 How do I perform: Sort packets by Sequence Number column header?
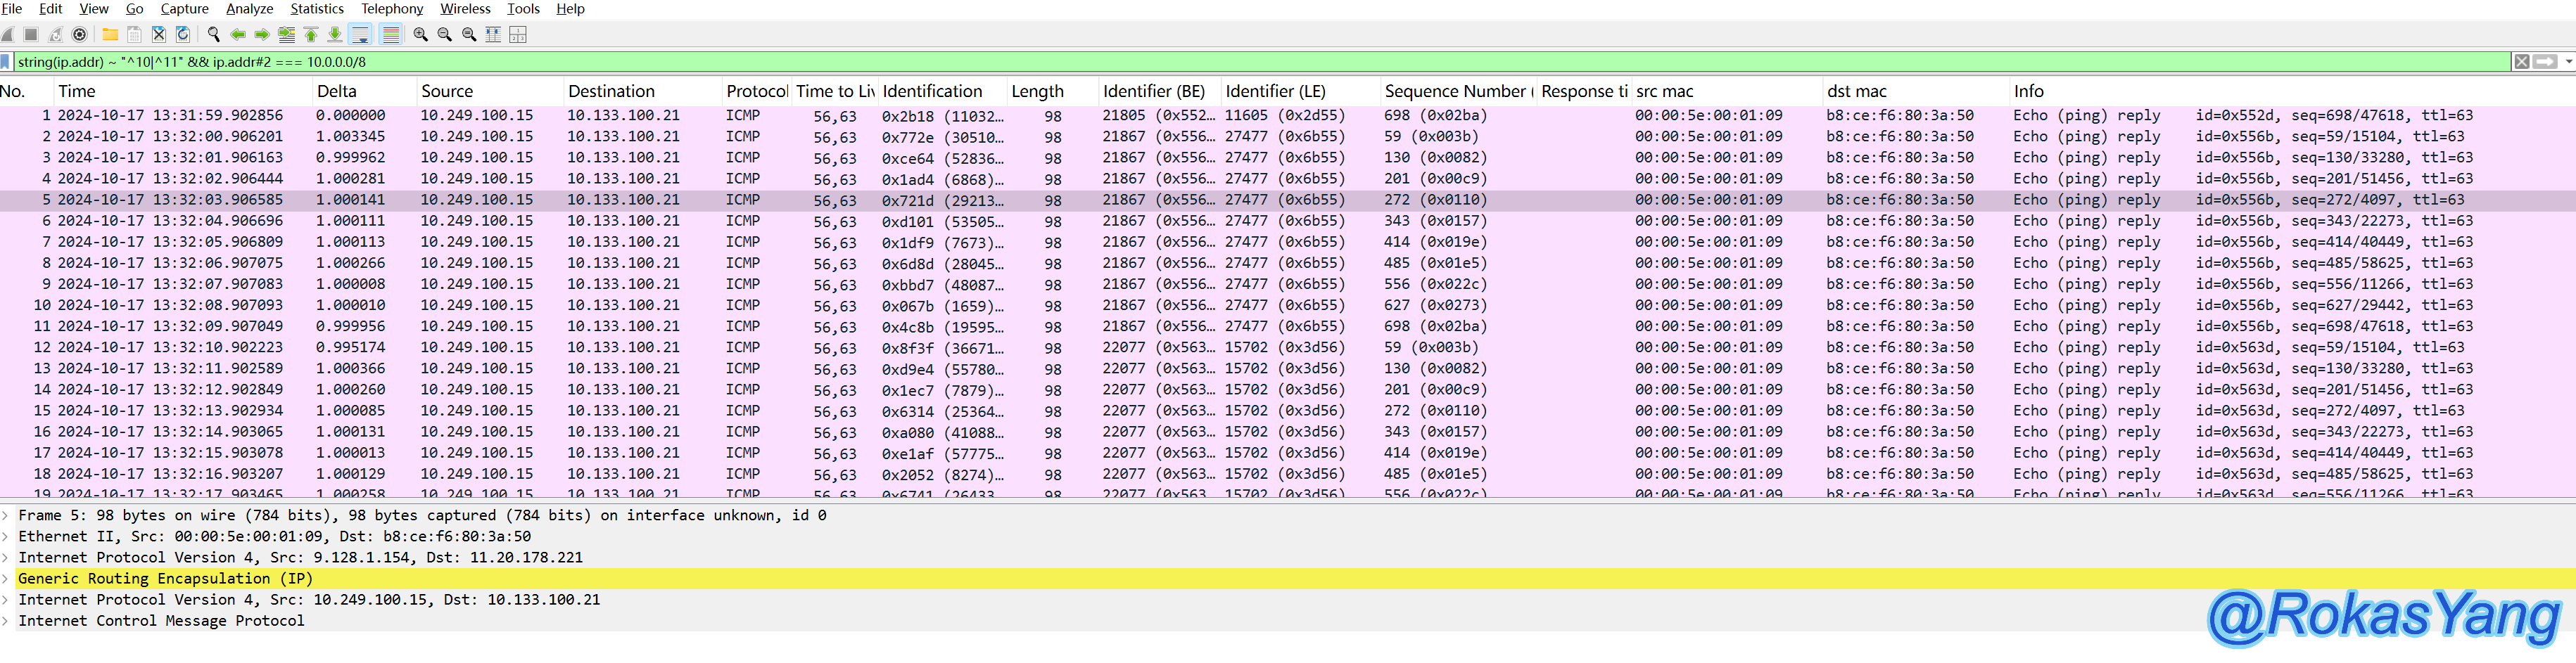1454,91
